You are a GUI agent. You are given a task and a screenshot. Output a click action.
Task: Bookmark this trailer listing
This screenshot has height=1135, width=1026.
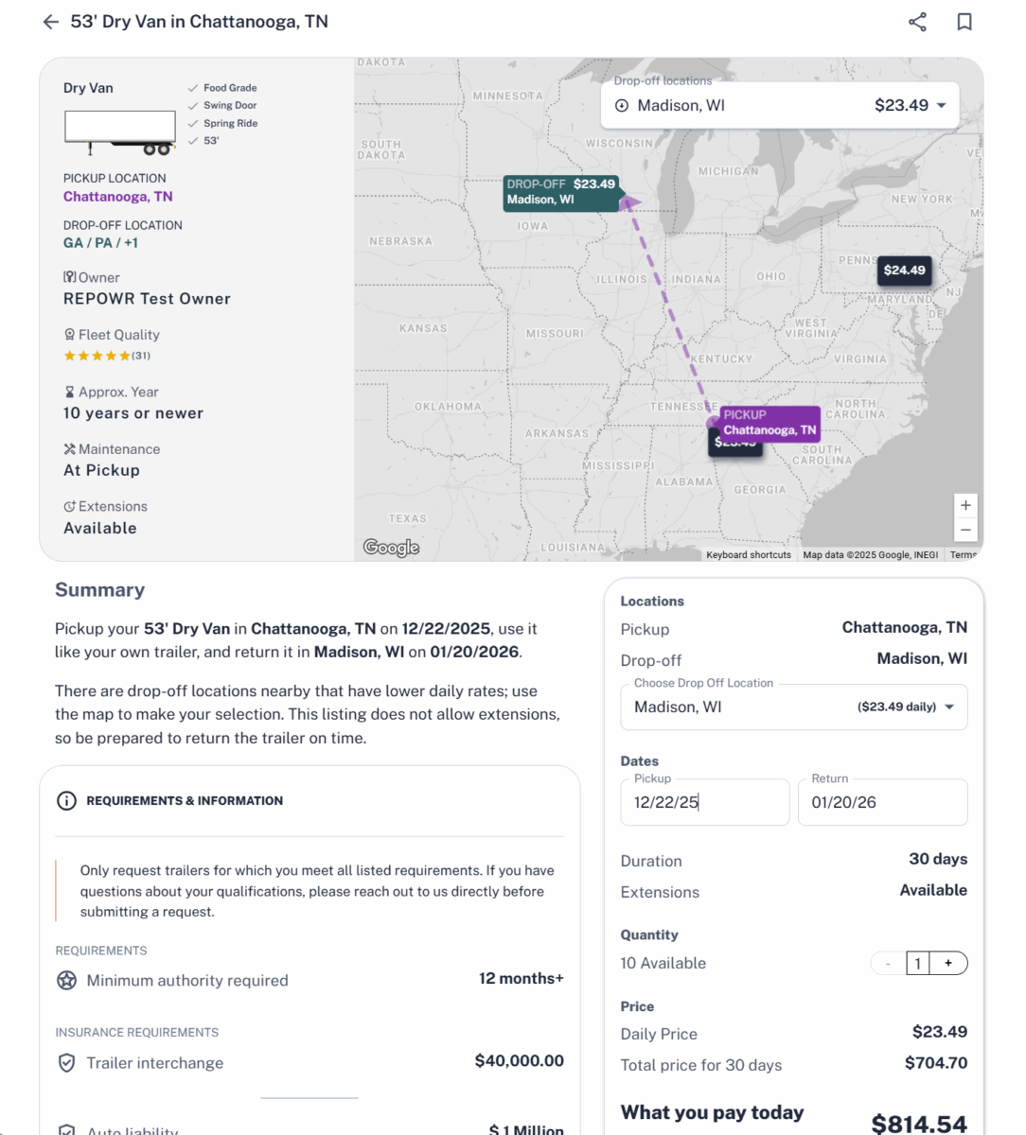click(x=964, y=22)
